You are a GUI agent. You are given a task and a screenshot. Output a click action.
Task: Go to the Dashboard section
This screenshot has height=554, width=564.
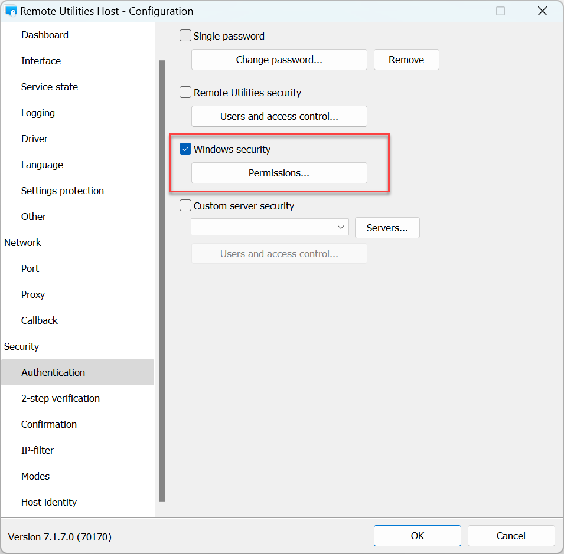click(45, 35)
